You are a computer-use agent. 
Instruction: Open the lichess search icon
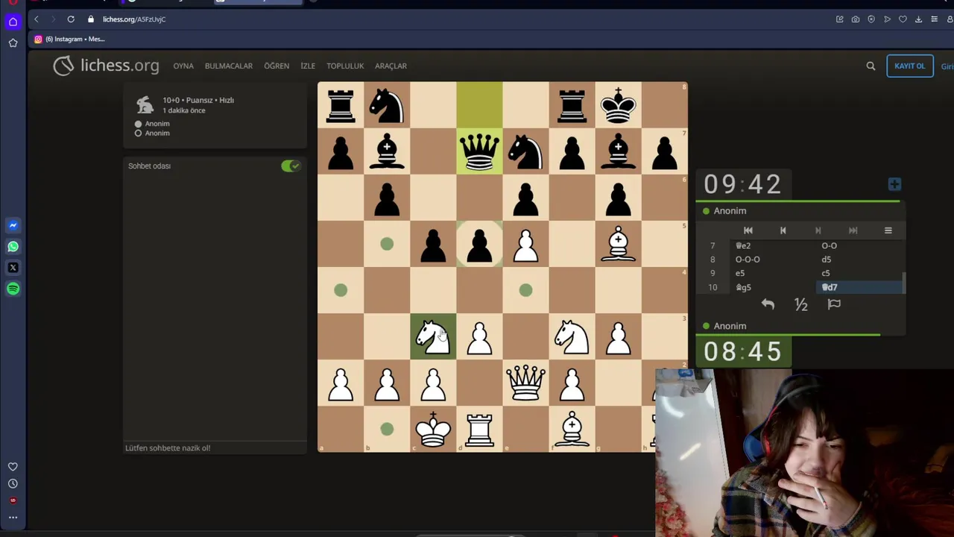point(871,66)
